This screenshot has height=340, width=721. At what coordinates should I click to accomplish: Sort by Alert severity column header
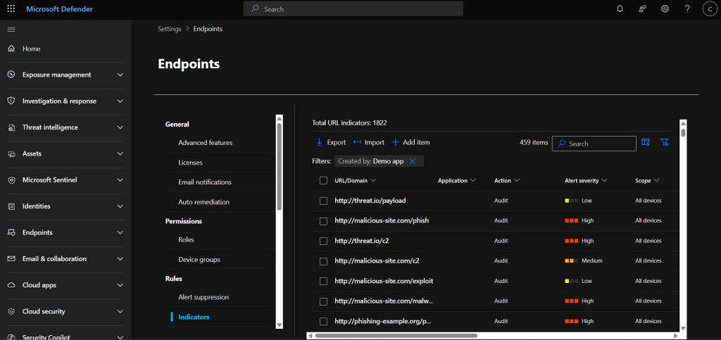(586, 181)
